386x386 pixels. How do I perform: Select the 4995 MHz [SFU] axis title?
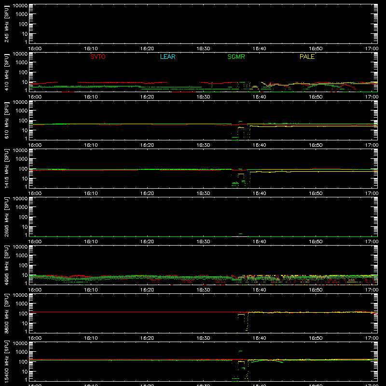tap(6, 265)
